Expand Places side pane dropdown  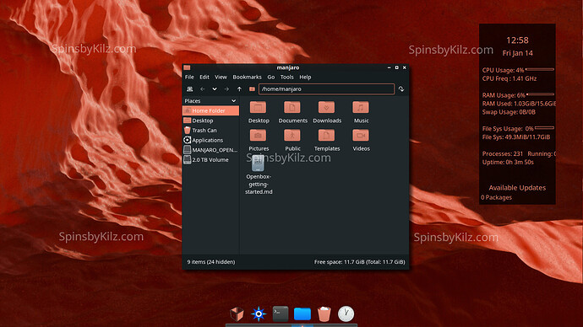click(233, 101)
